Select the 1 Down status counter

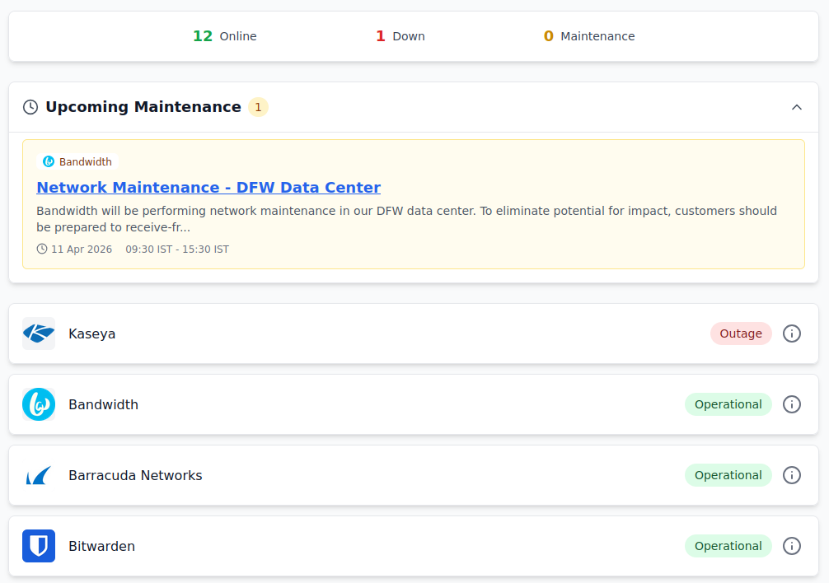tap(400, 36)
